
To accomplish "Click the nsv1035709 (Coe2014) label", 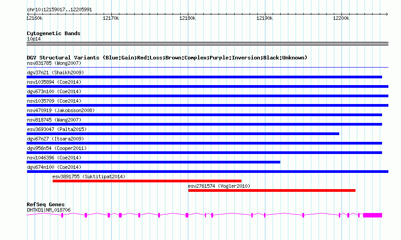I will click(x=54, y=101).
